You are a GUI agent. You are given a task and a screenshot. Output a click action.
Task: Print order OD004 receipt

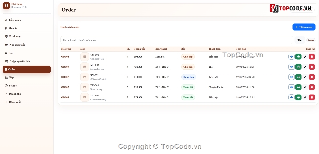coord(298,67)
